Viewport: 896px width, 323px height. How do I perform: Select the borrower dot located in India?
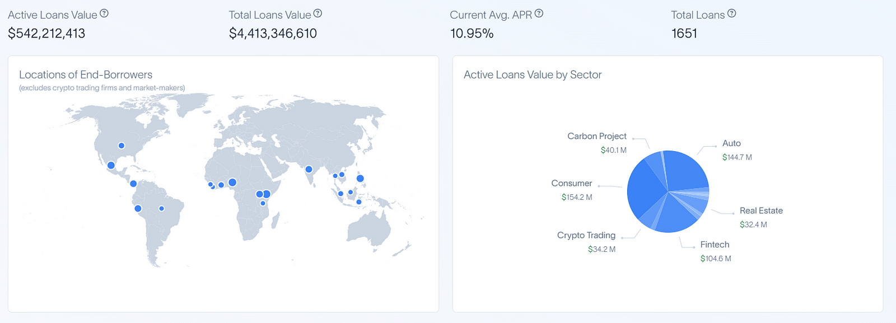pos(309,169)
